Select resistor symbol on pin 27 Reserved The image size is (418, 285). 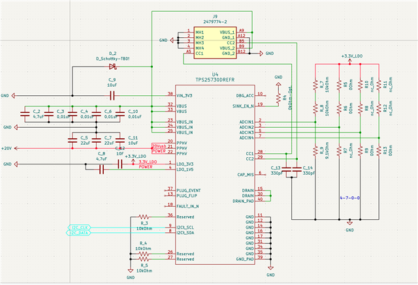point(144,259)
